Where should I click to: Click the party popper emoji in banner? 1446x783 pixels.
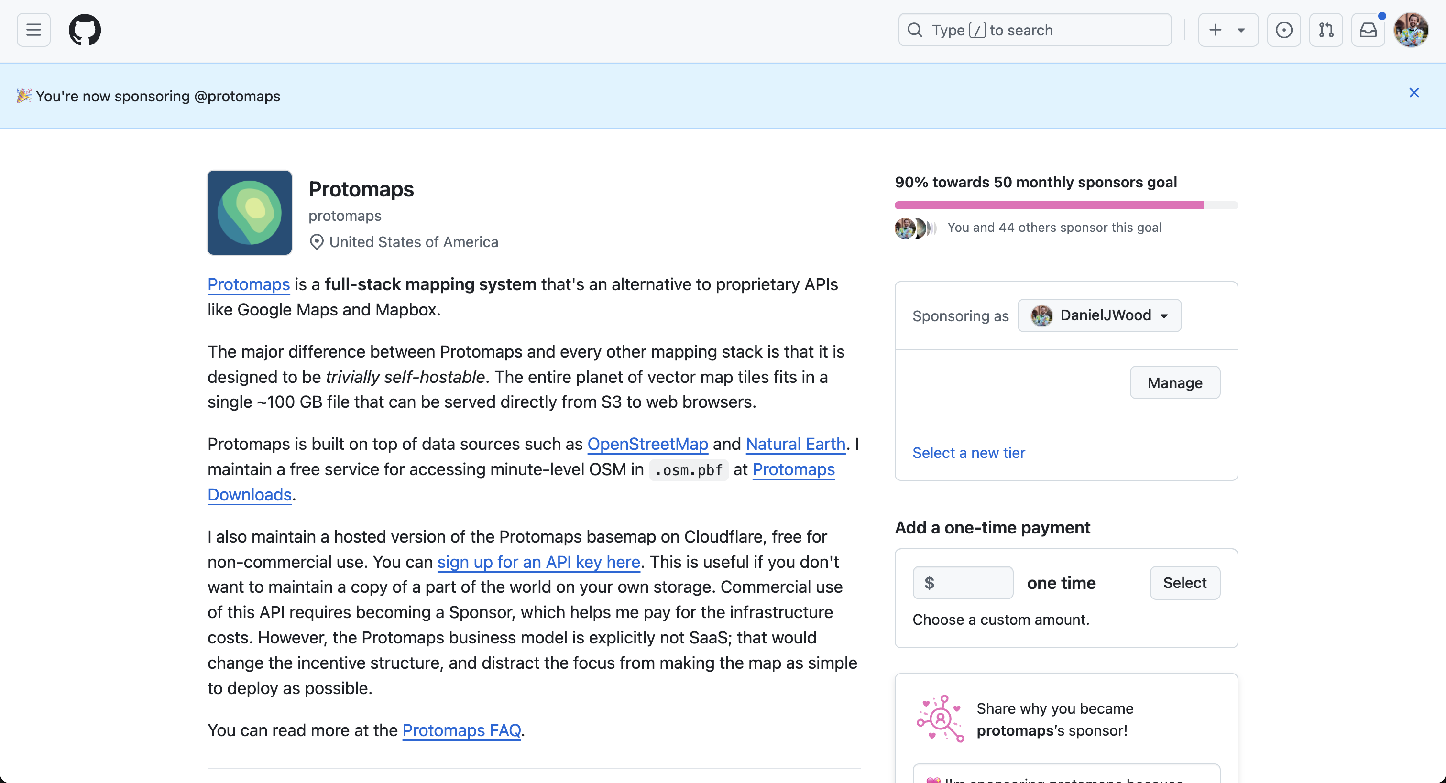tap(23, 96)
